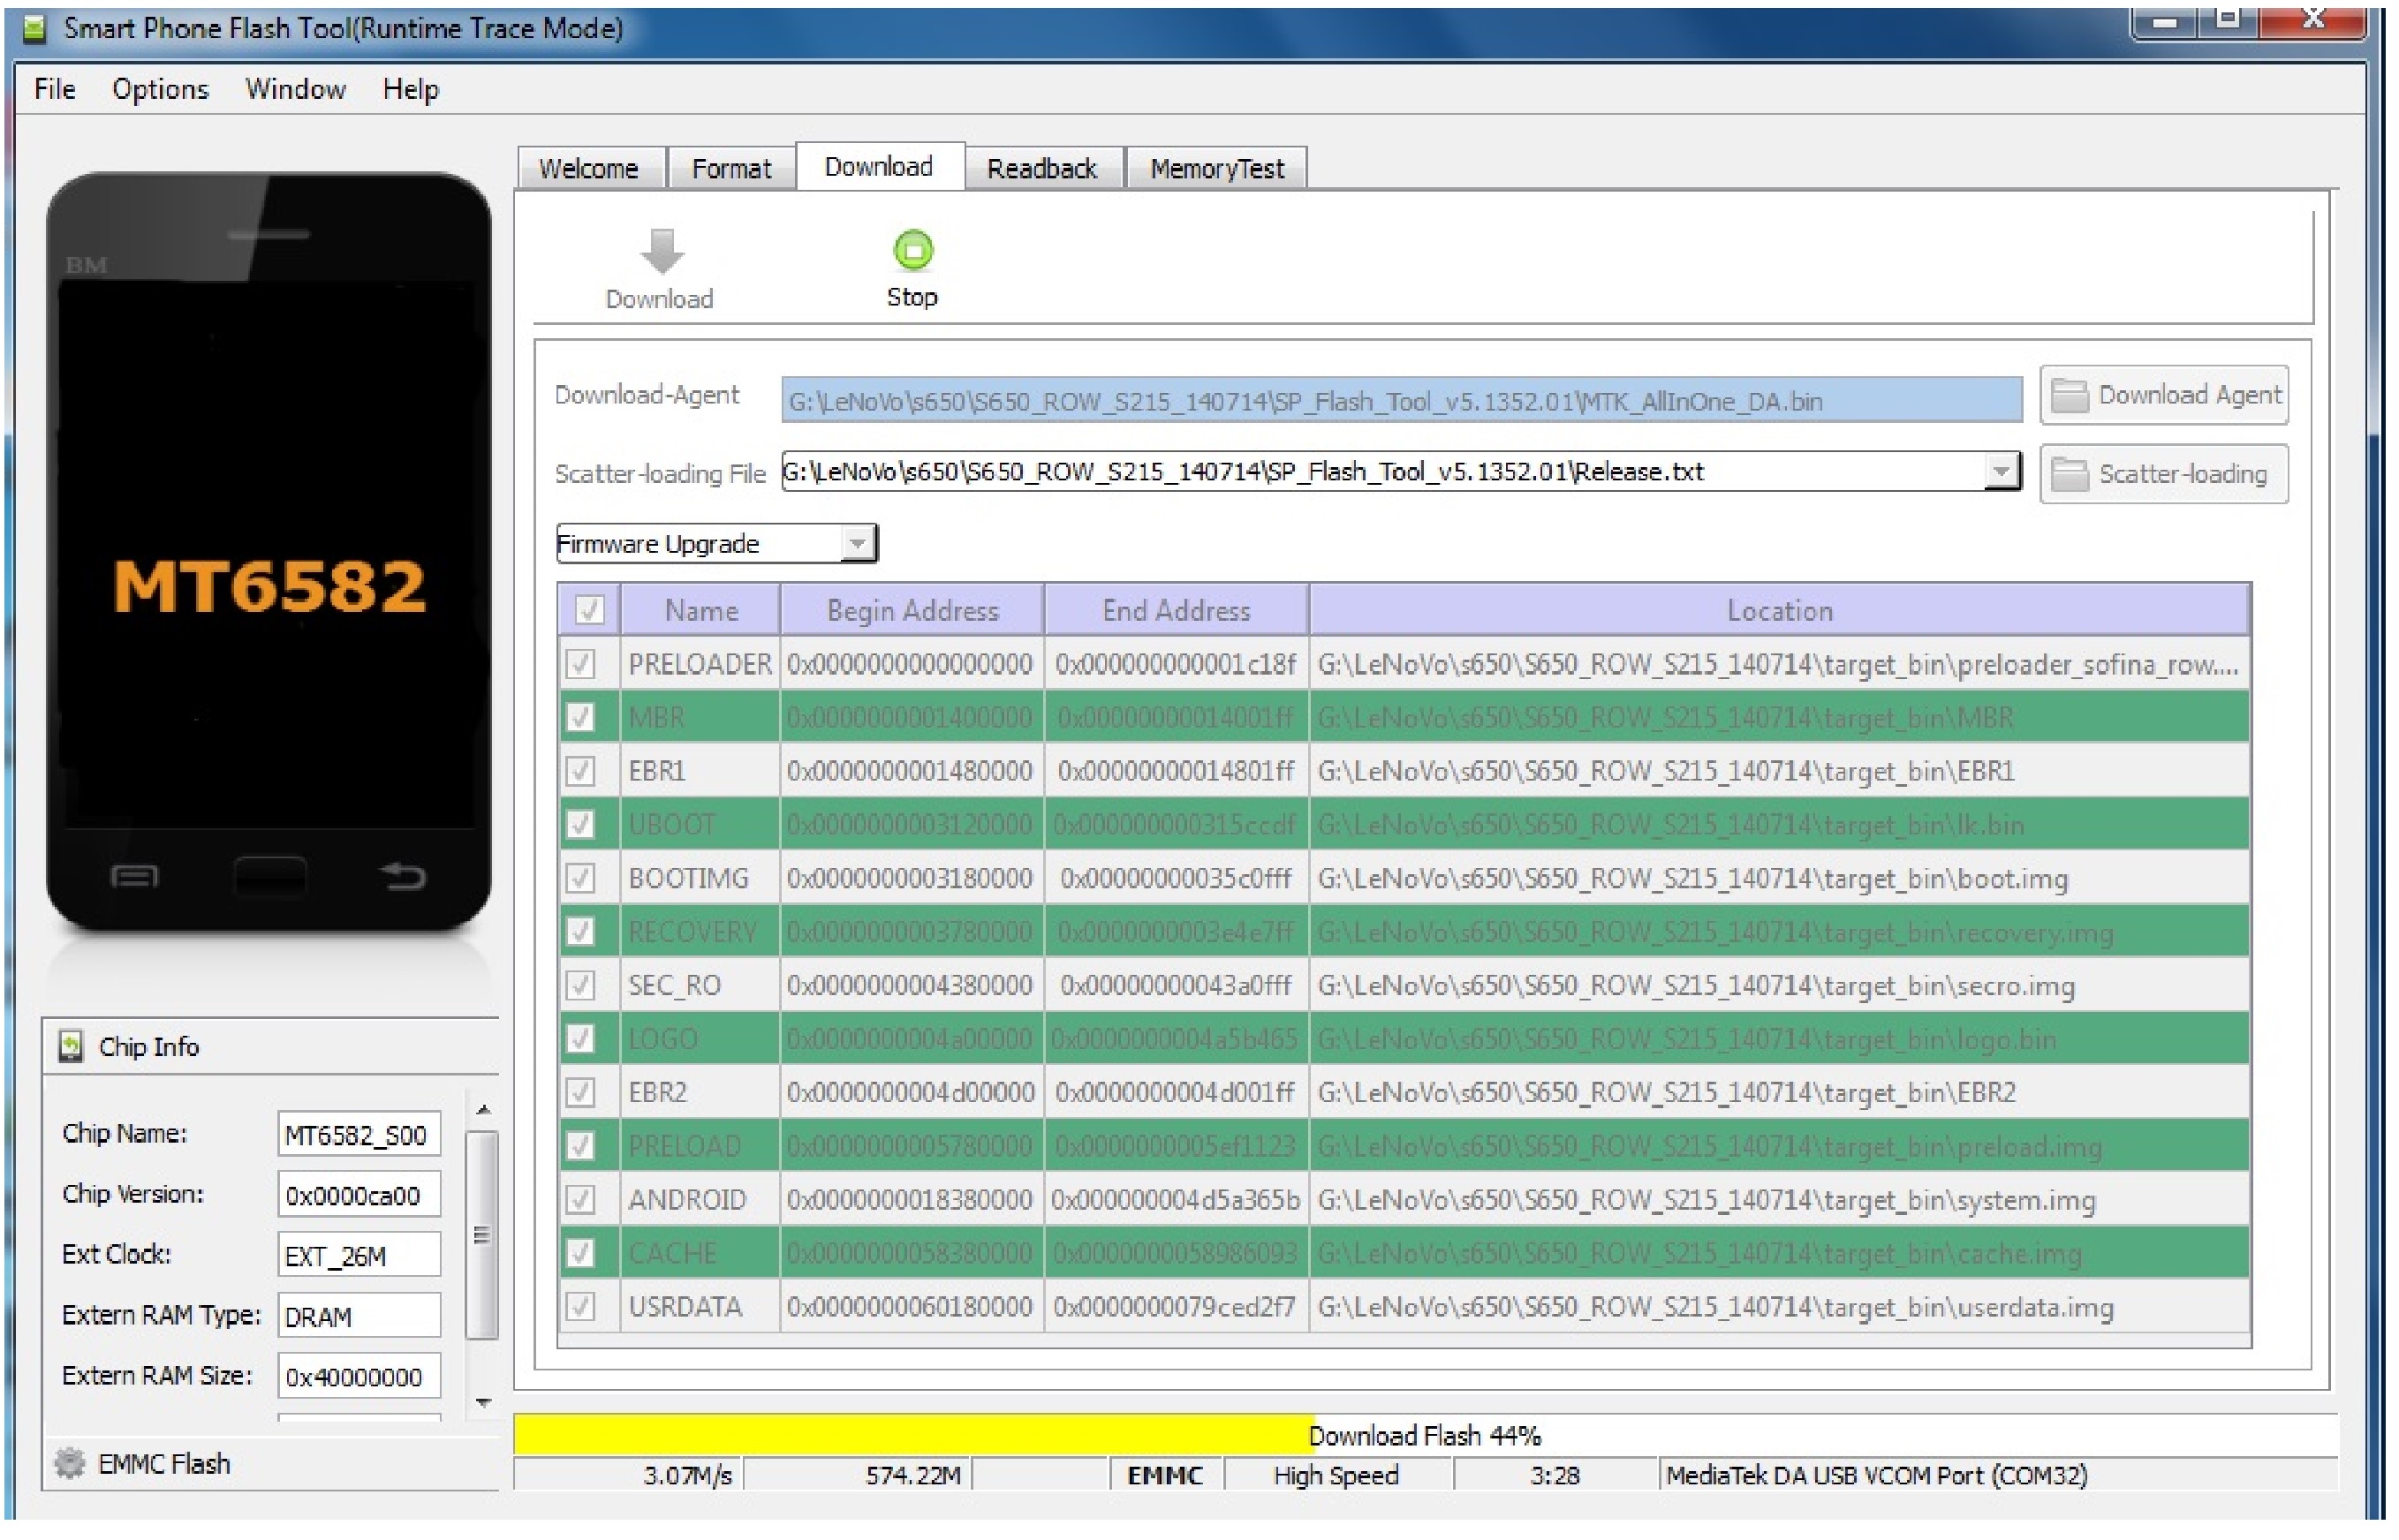2399x1540 pixels.
Task: Toggle the USRDATA partition checkbox
Action: 580,1306
